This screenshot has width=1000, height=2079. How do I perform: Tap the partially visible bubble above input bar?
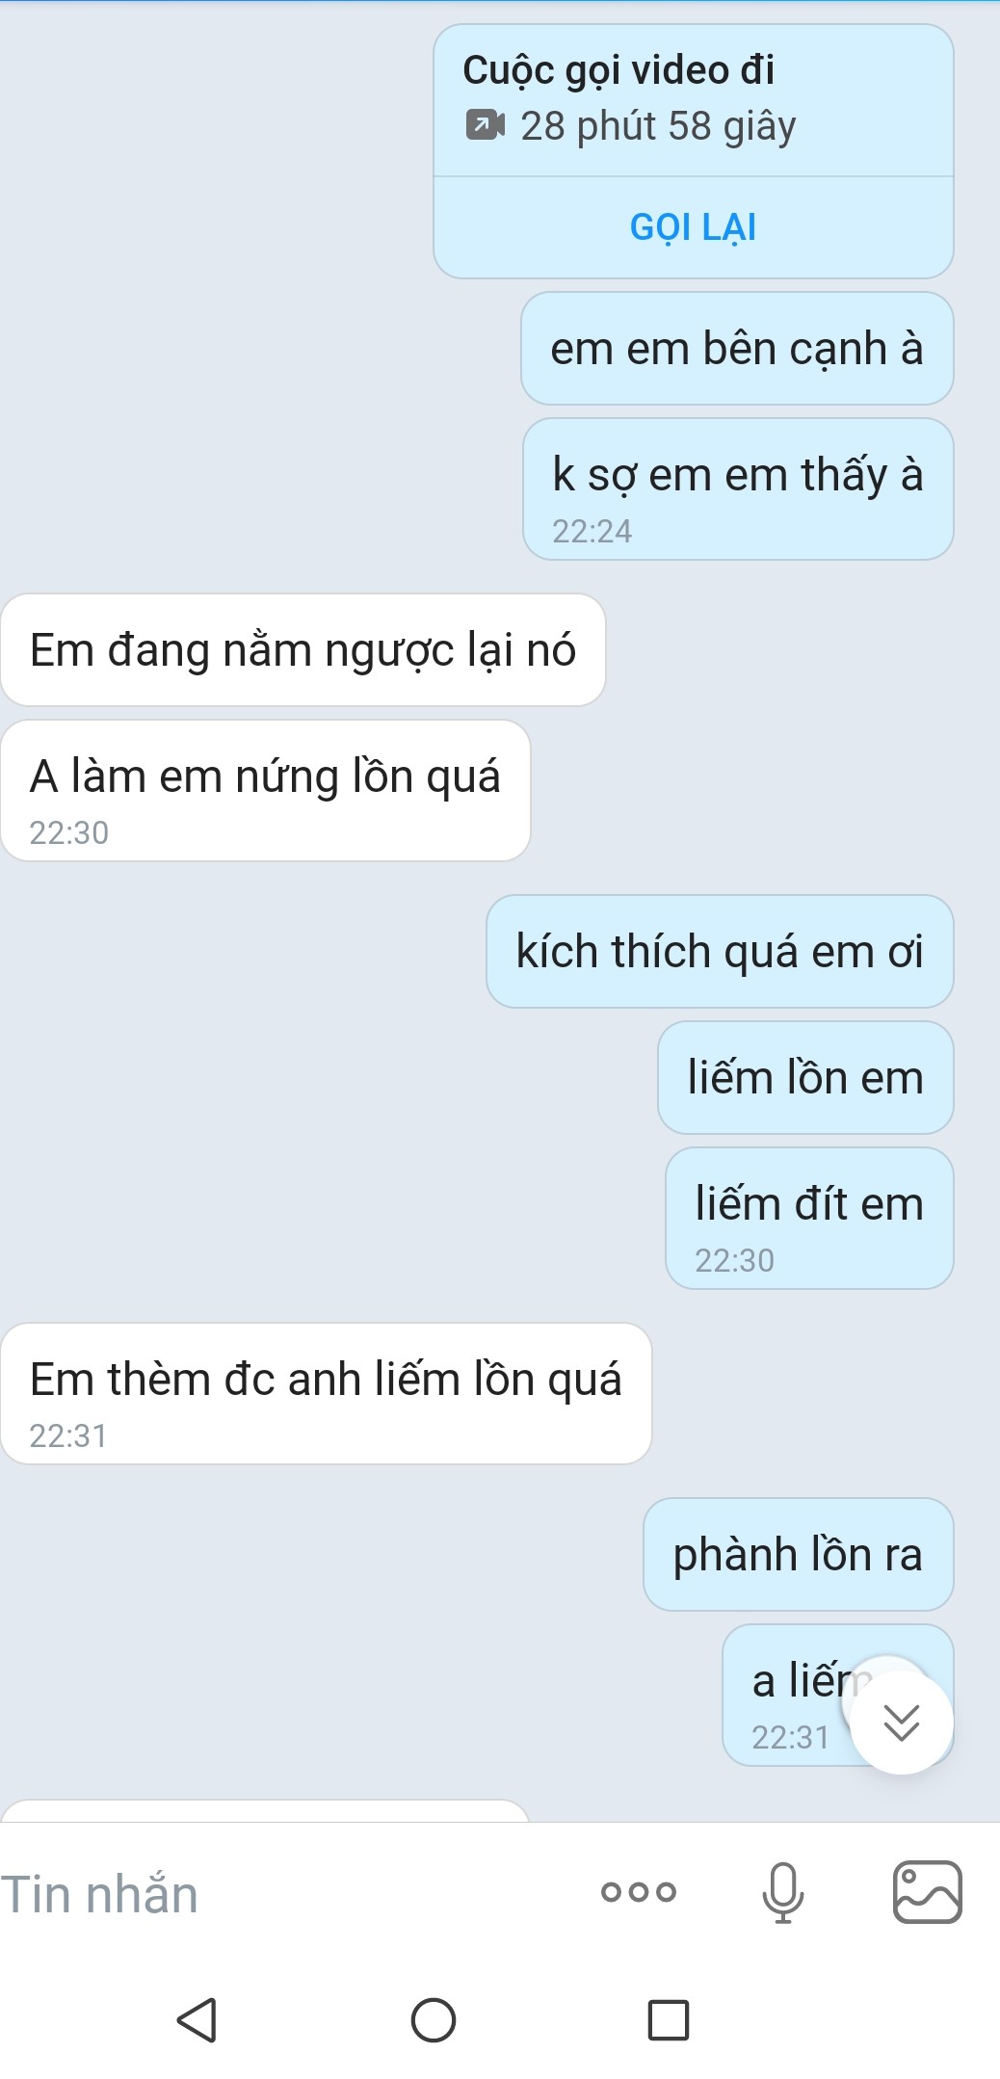[x=265, y=1811]
